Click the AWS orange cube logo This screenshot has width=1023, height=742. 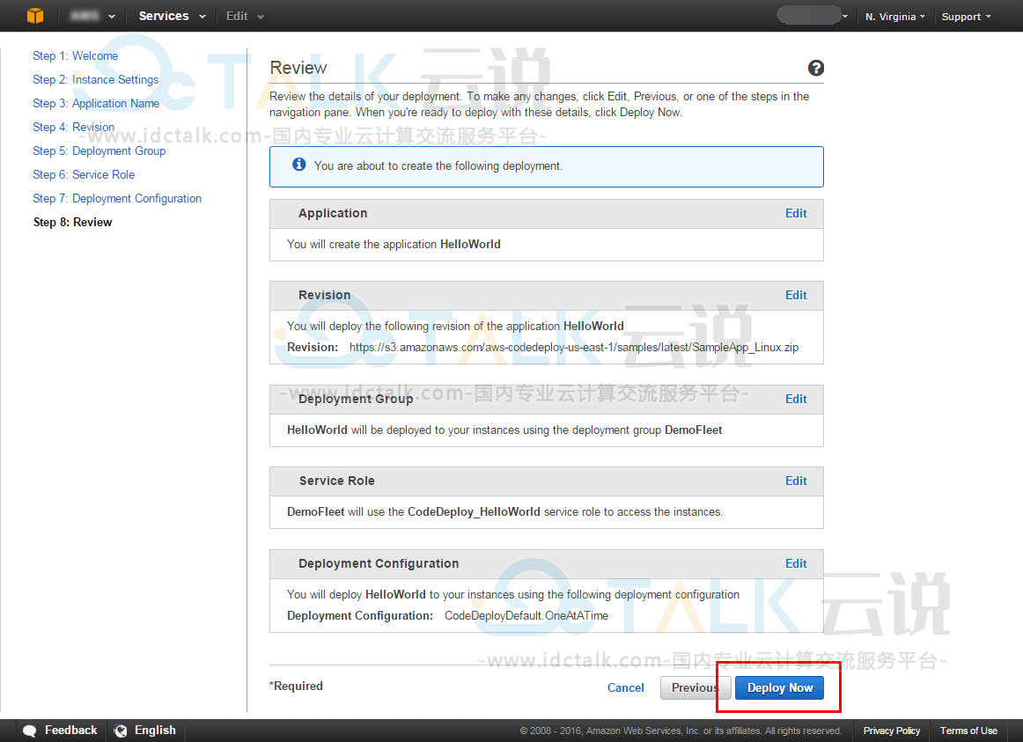tap(35, 16)
